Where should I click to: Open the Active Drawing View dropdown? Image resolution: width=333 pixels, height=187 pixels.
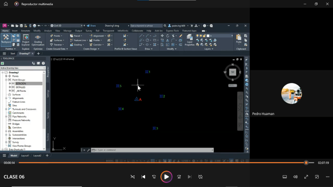coord(23,68)
